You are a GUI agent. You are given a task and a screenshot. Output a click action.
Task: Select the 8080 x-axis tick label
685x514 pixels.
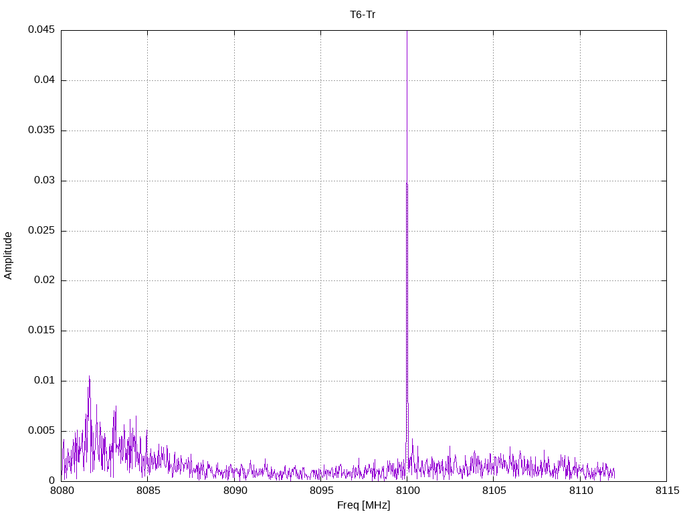[61, 491]
